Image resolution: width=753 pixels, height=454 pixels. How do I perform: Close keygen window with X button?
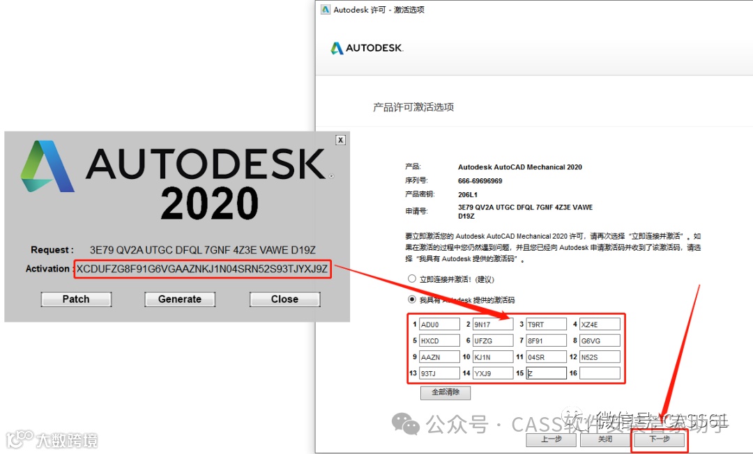340,140
